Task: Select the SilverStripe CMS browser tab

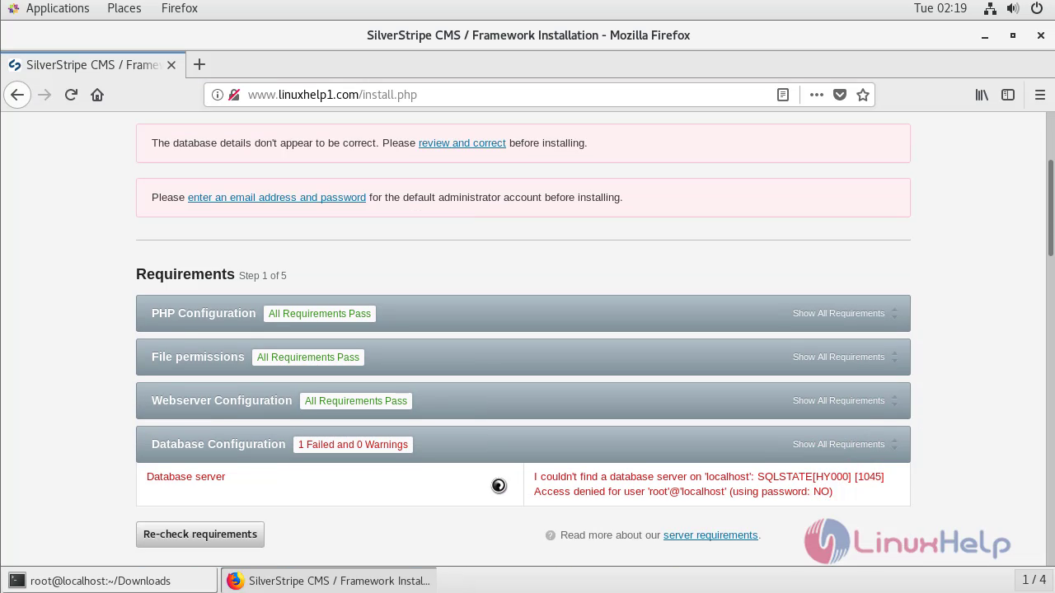Action: click(x=91, y=65)
